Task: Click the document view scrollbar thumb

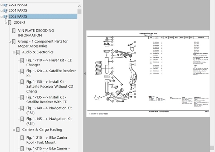Action: coord(212,148)
